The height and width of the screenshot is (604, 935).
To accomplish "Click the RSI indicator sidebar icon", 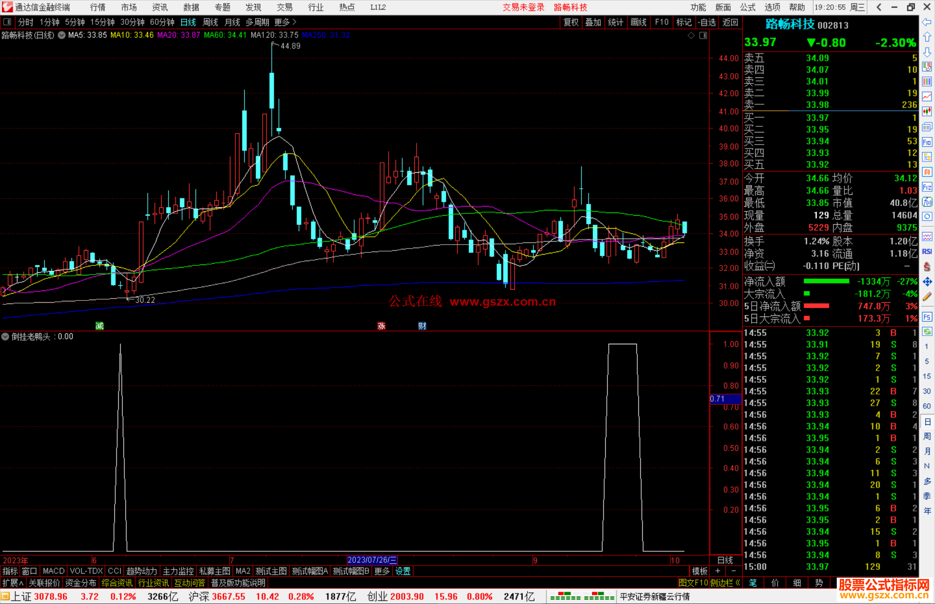I will (x=927, y=252).
